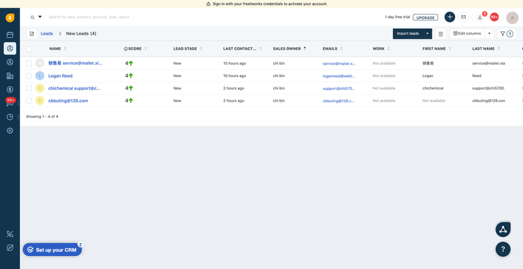Image resolution: width=523 pixels, height=269 pixels.
Task: Expand the Edit columns dropdown arrow
Action: point(490,33)
